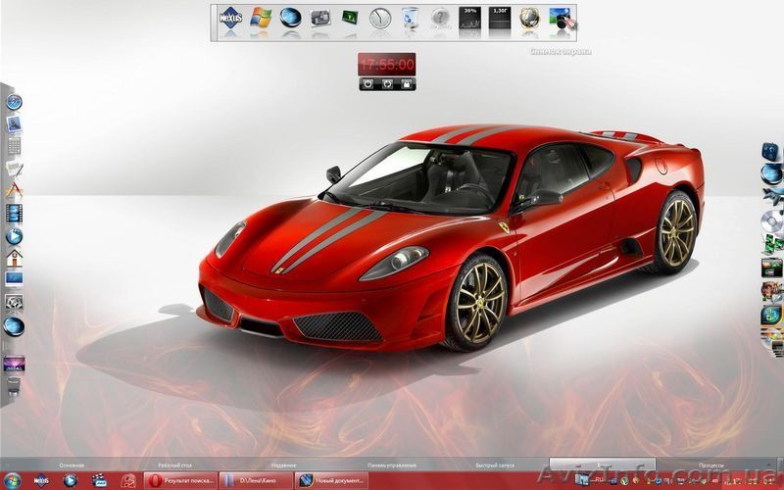Open the gear system preferences icon in left dock
Viewport: 784px width, 490px height.
click(x=14, y=302)
